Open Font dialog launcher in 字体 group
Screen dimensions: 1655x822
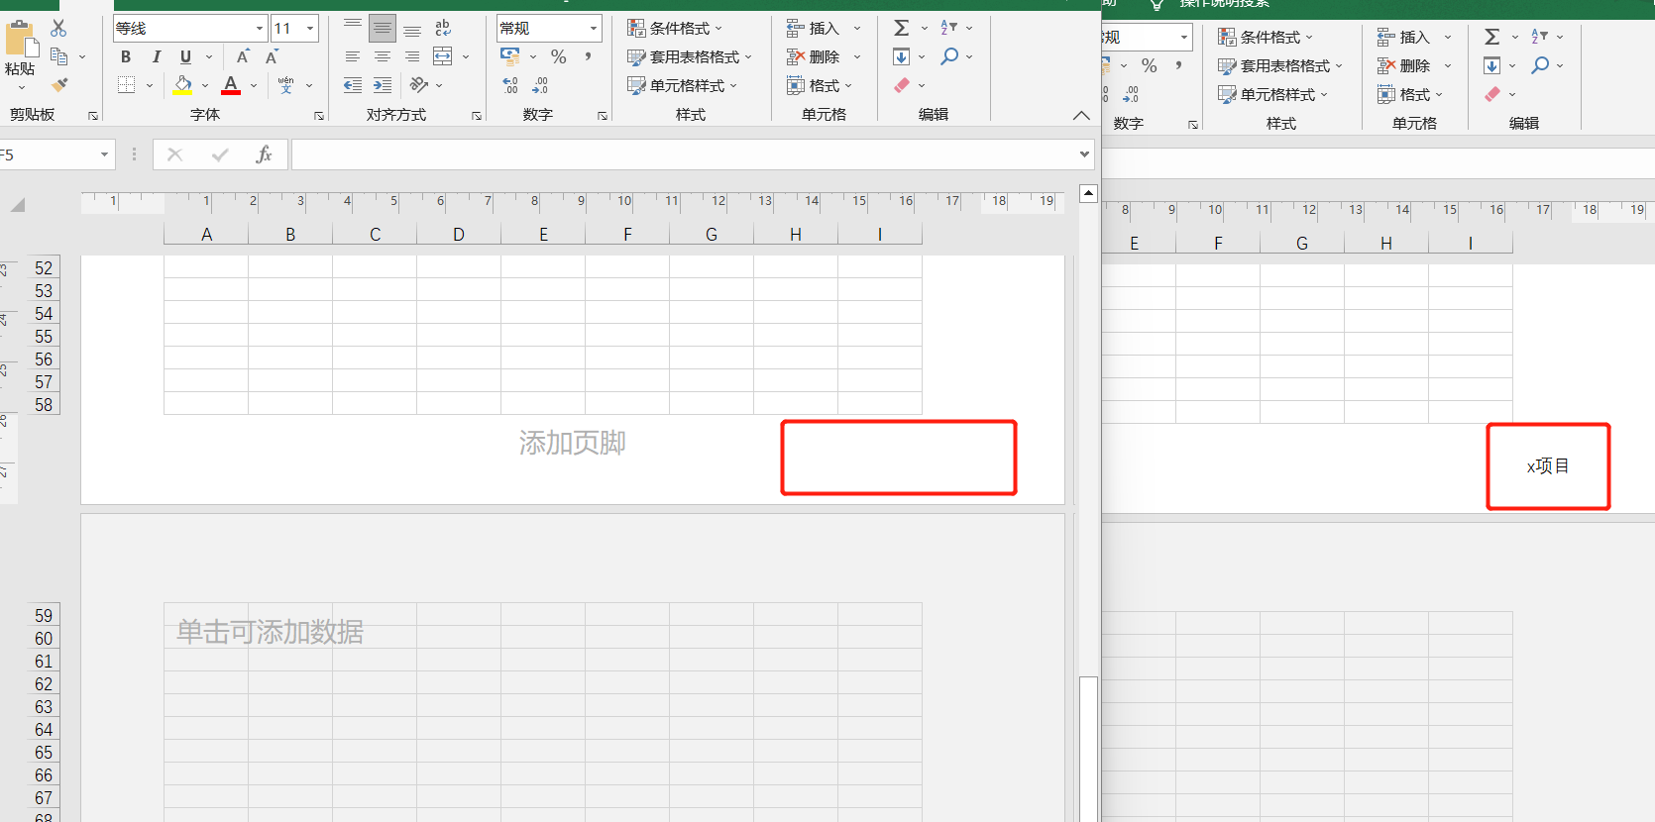pyautogui.click(x=319, y=116)
